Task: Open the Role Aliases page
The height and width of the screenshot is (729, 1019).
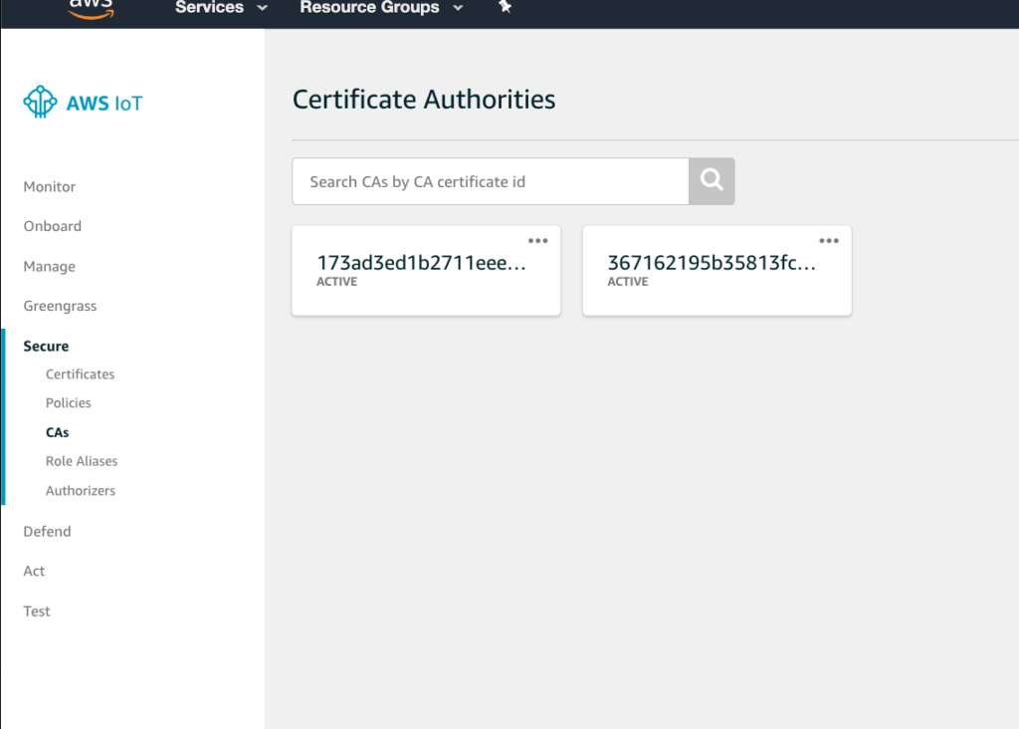Action: tap(82, 461)
